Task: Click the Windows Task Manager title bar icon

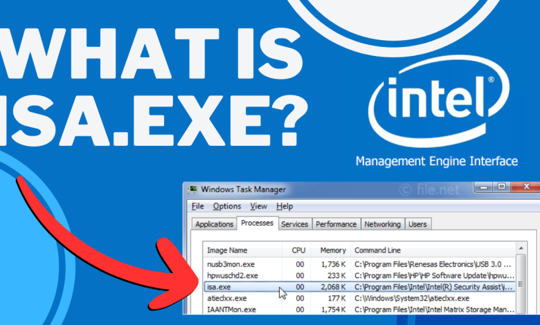Action: 192,189
